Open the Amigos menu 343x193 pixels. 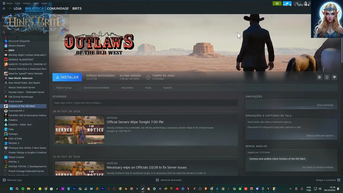(x=27, y=3)
